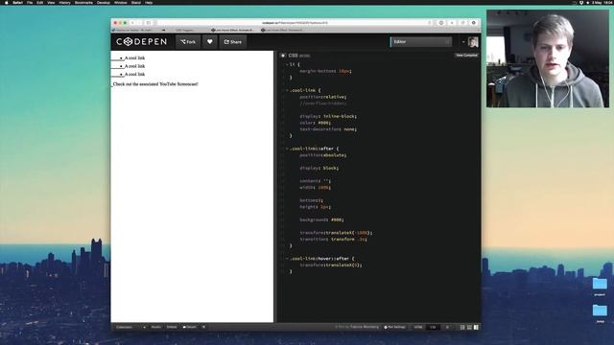The image size is (614, 345).
Task: Switch to first editor layout icon
Action: (462, 327)
